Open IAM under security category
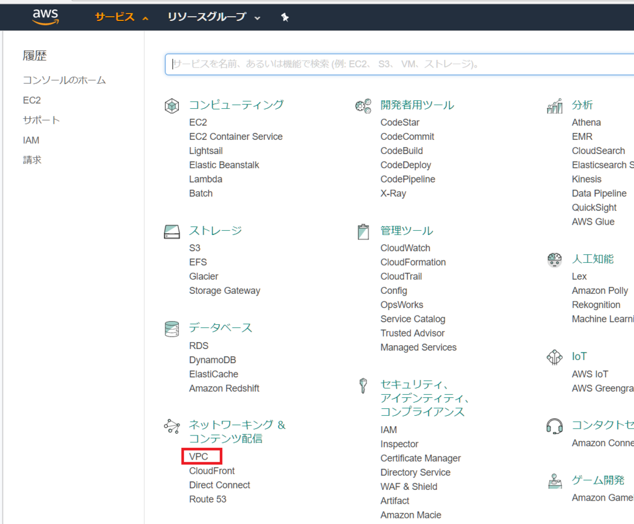 388,430
